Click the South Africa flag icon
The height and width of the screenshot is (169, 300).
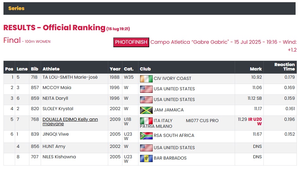coord(146,136)
